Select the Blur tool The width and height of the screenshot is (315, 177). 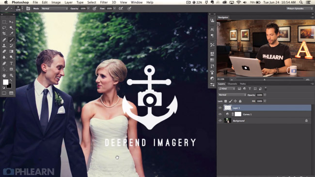pyautogui.click(x=4, y=57)
